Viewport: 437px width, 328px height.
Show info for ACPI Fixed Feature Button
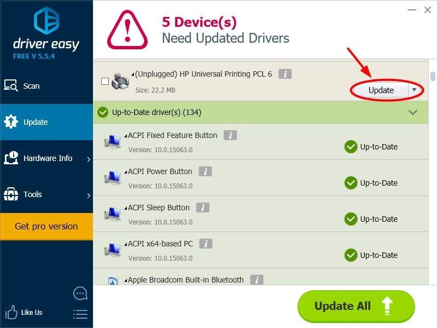(x=230, y=135)
